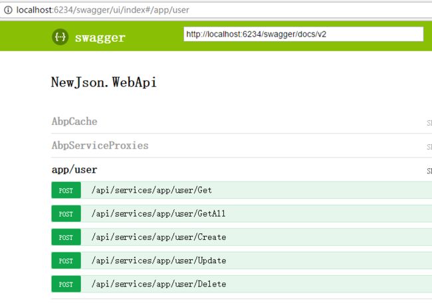
Task: Click the swagger logo icon
Action: (x=60, y=37)
